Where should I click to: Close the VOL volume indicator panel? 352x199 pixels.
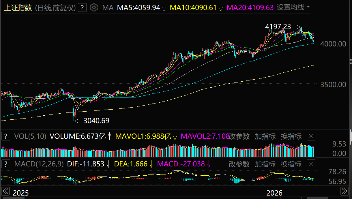pyautogui.click(x=311, y=136)
